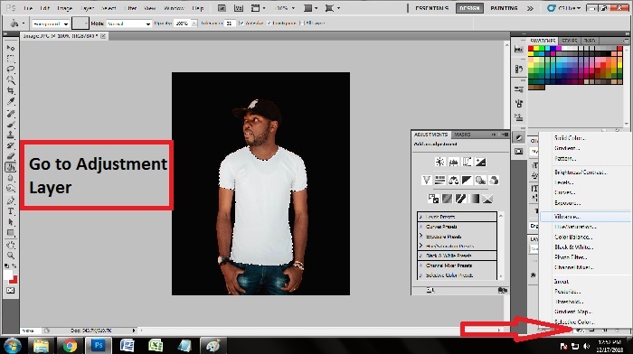The width and height of the screenshot is (633, 354).
Task: Click Exposure icon in Adjustments panel
Action: tap(480, 162)
